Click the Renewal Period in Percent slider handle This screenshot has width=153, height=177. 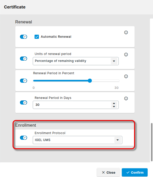point(90,81)
